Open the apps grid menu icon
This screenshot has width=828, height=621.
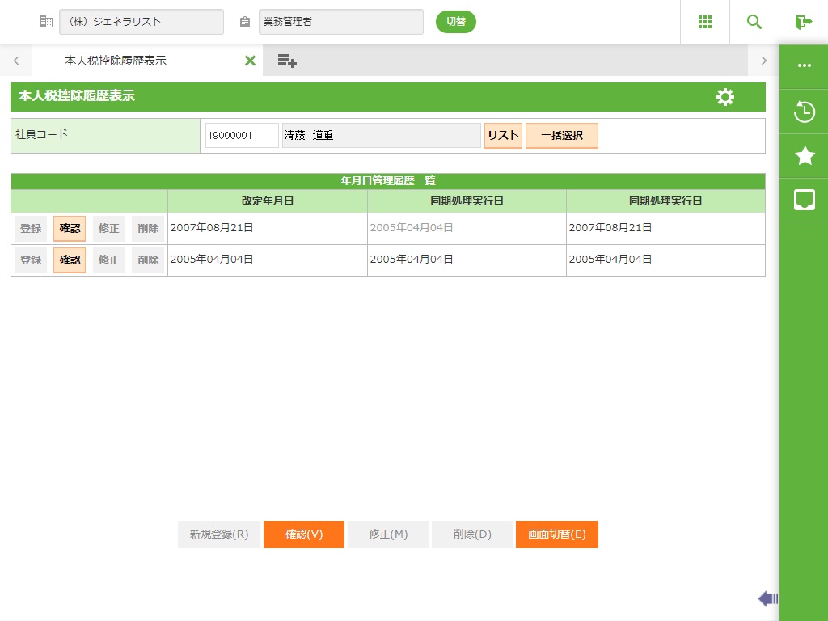[x=705, y=22]
